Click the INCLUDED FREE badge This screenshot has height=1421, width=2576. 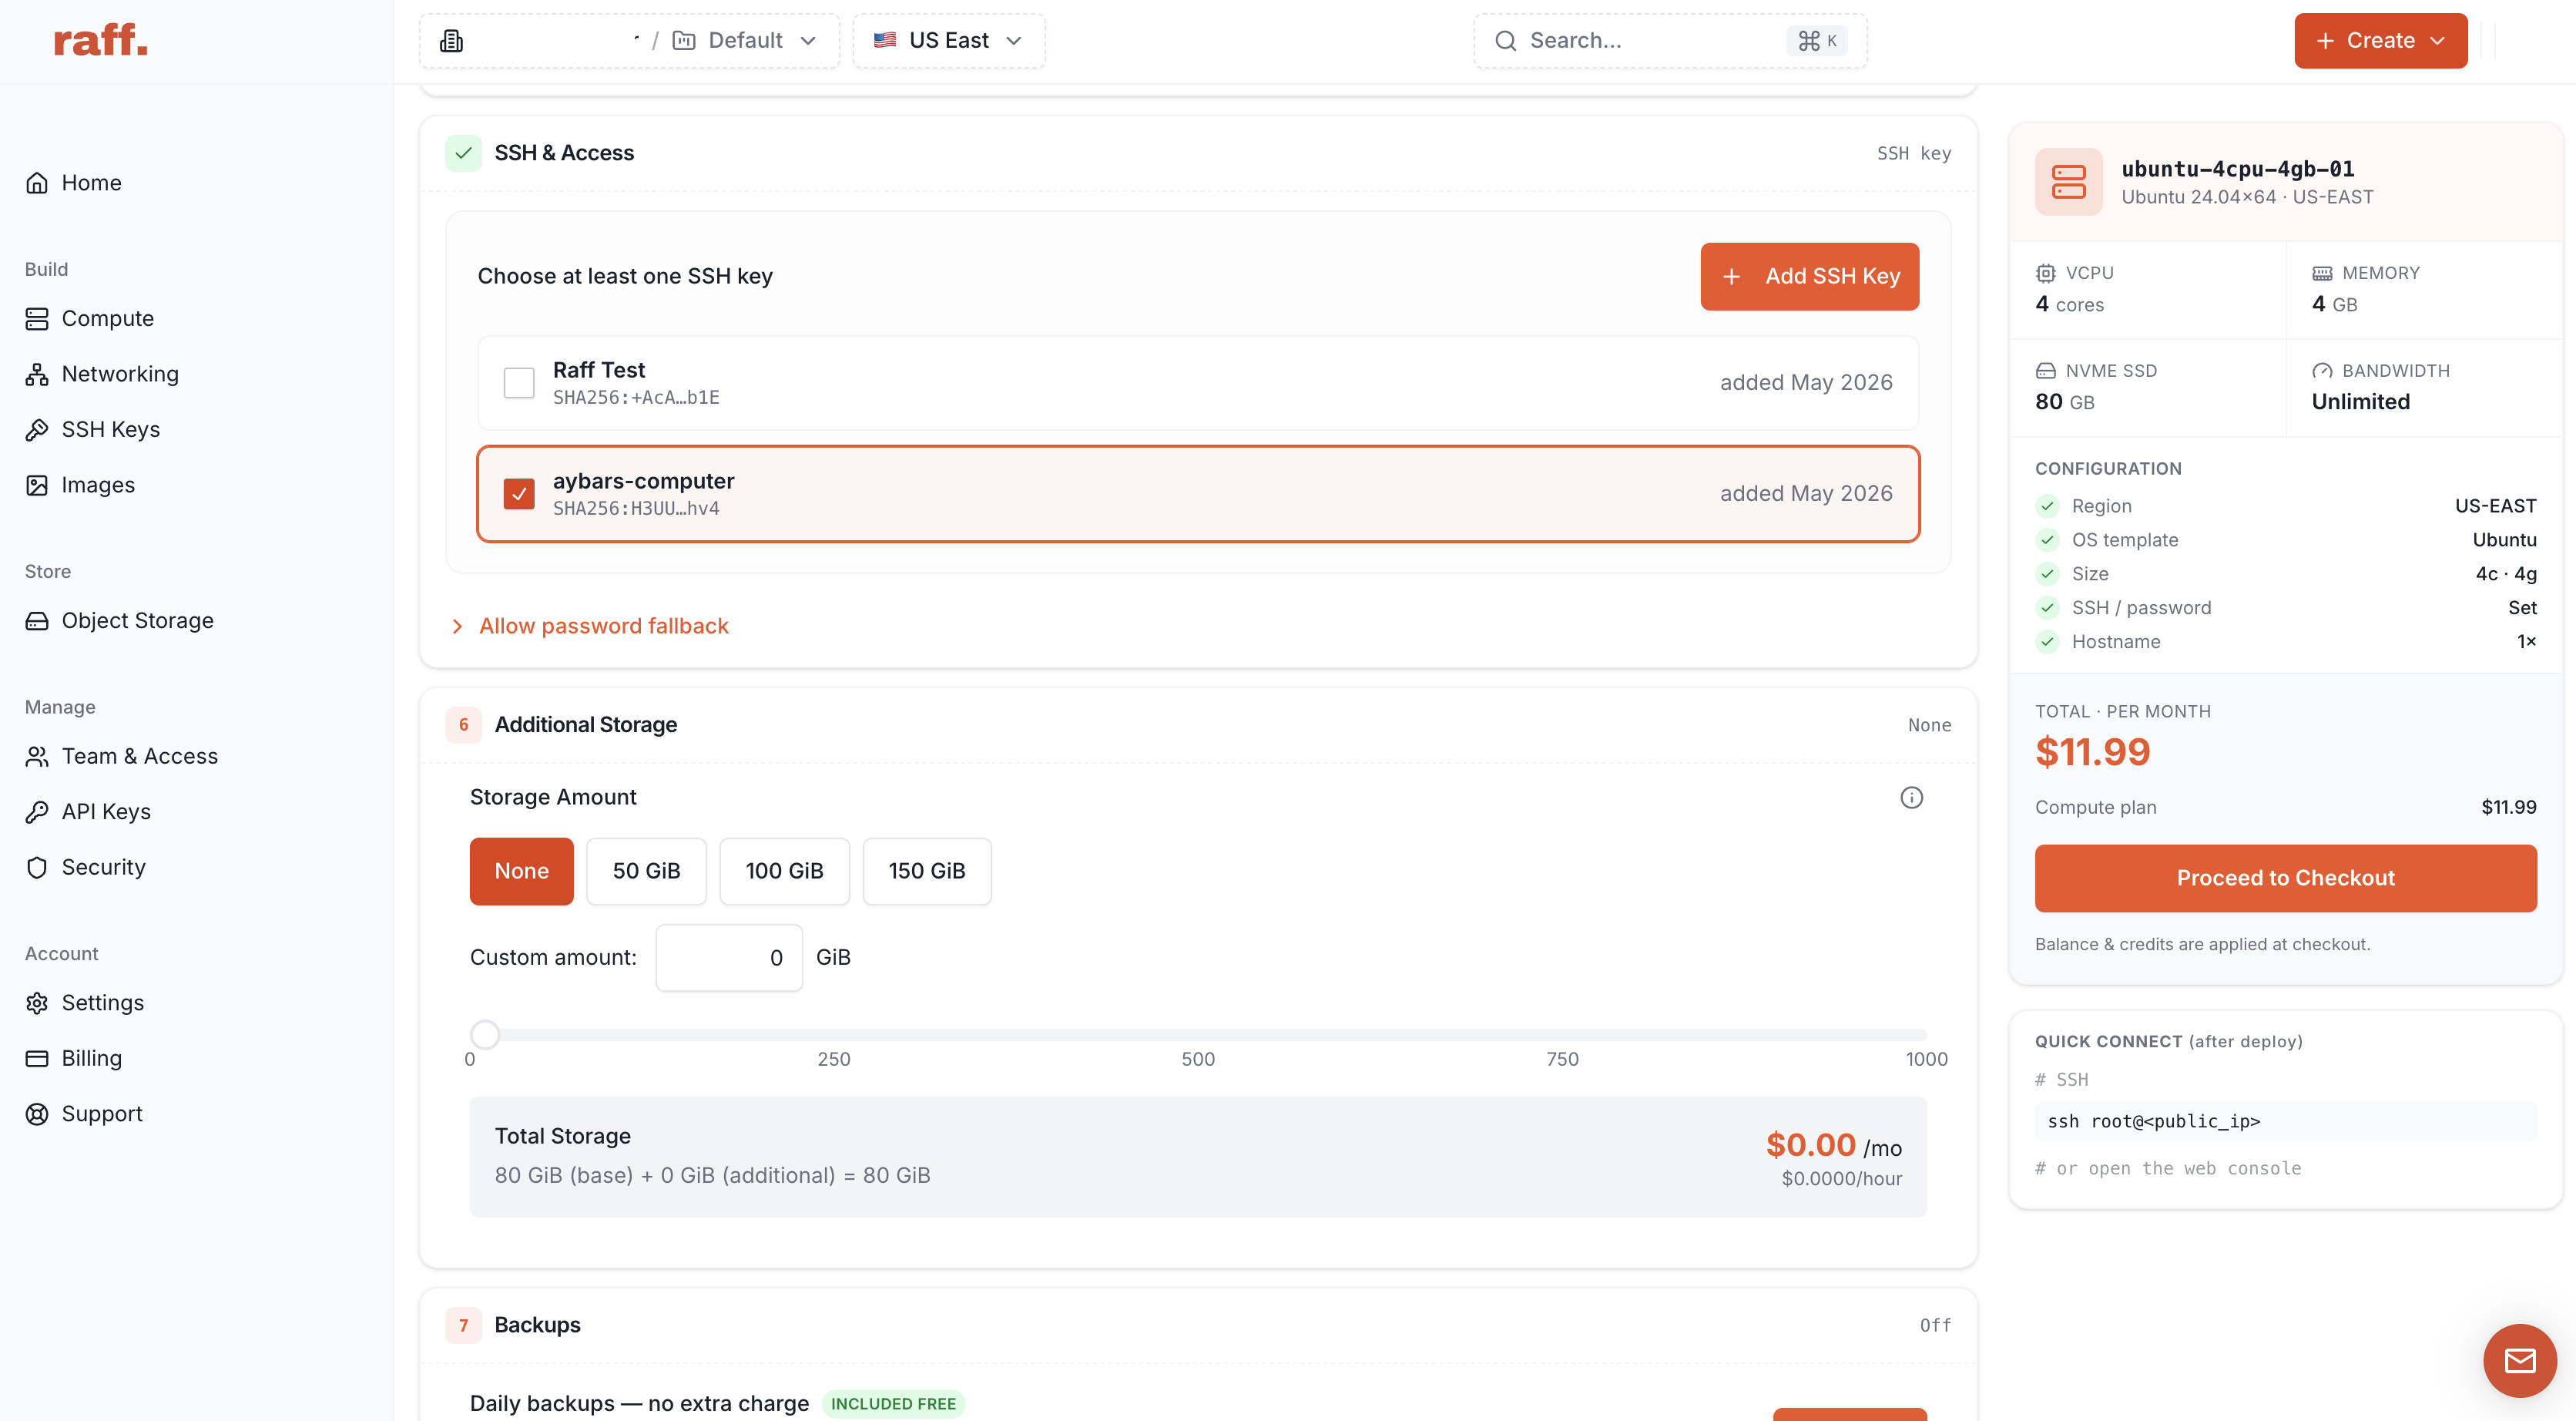point(893,1404)
